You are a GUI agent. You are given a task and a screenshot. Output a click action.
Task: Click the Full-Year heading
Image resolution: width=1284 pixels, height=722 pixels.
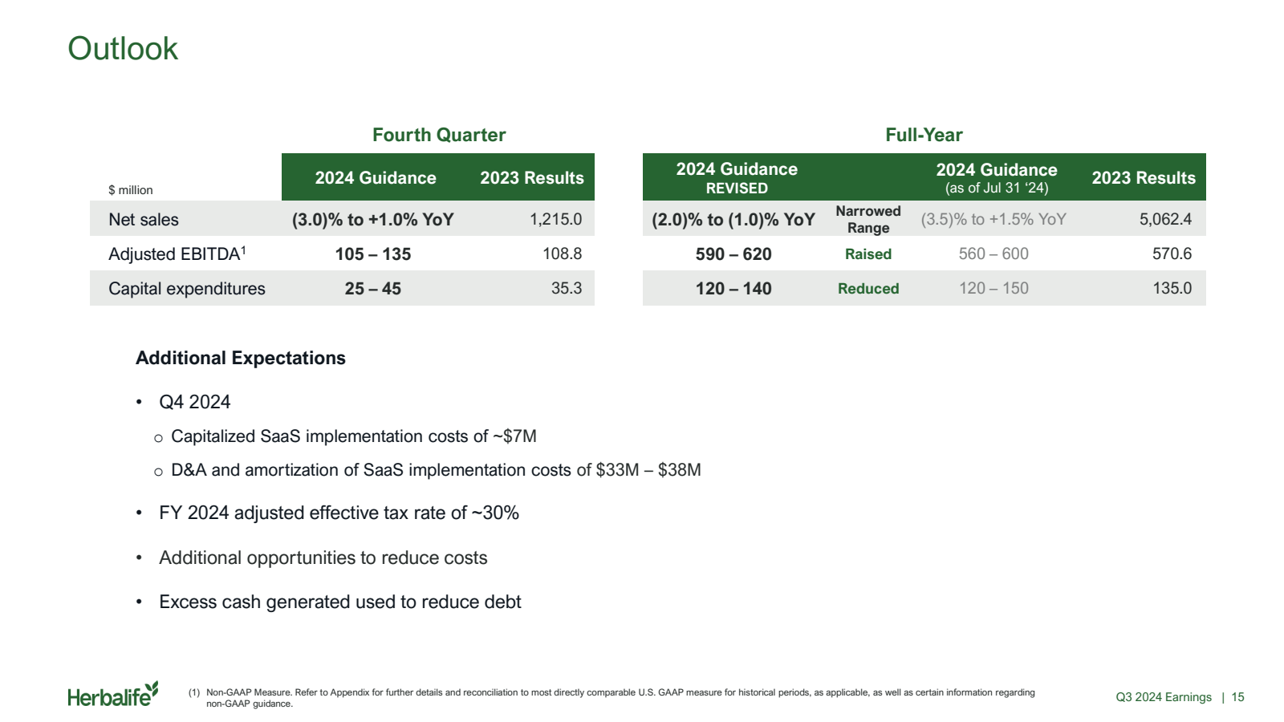(x=924, y=135)
